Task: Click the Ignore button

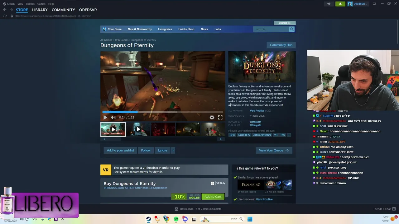Action: (162, 150)
